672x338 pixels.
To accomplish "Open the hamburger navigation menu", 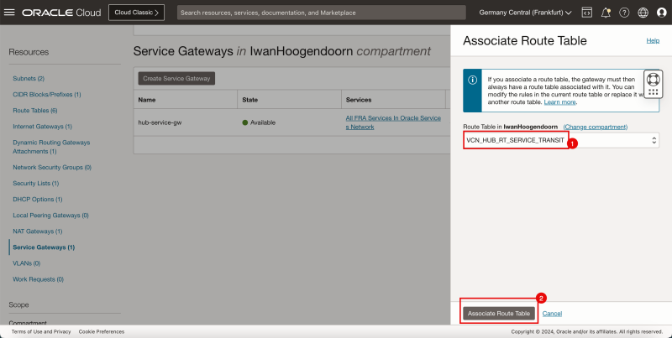I will 10,13.
